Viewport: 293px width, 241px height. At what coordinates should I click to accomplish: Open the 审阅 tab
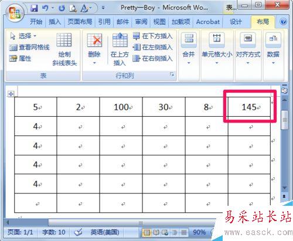tap(141, 22)
